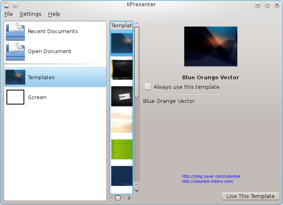This screenshot has height=205, width=283.
Task: Click the leftmost horizontal scroll-left arrow
Action: coord(112,198)
